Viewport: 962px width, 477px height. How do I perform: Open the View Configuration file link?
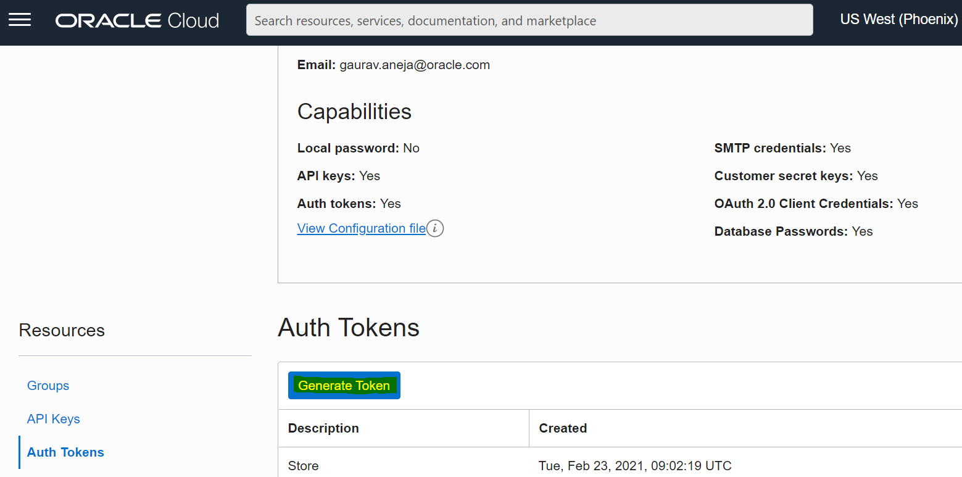tap(360, 228)
